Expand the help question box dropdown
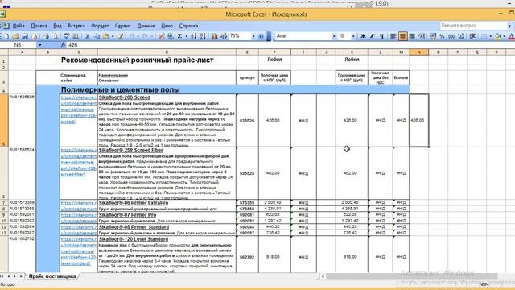The width and height of the screenshot is (515, 290). click(509, 26)
